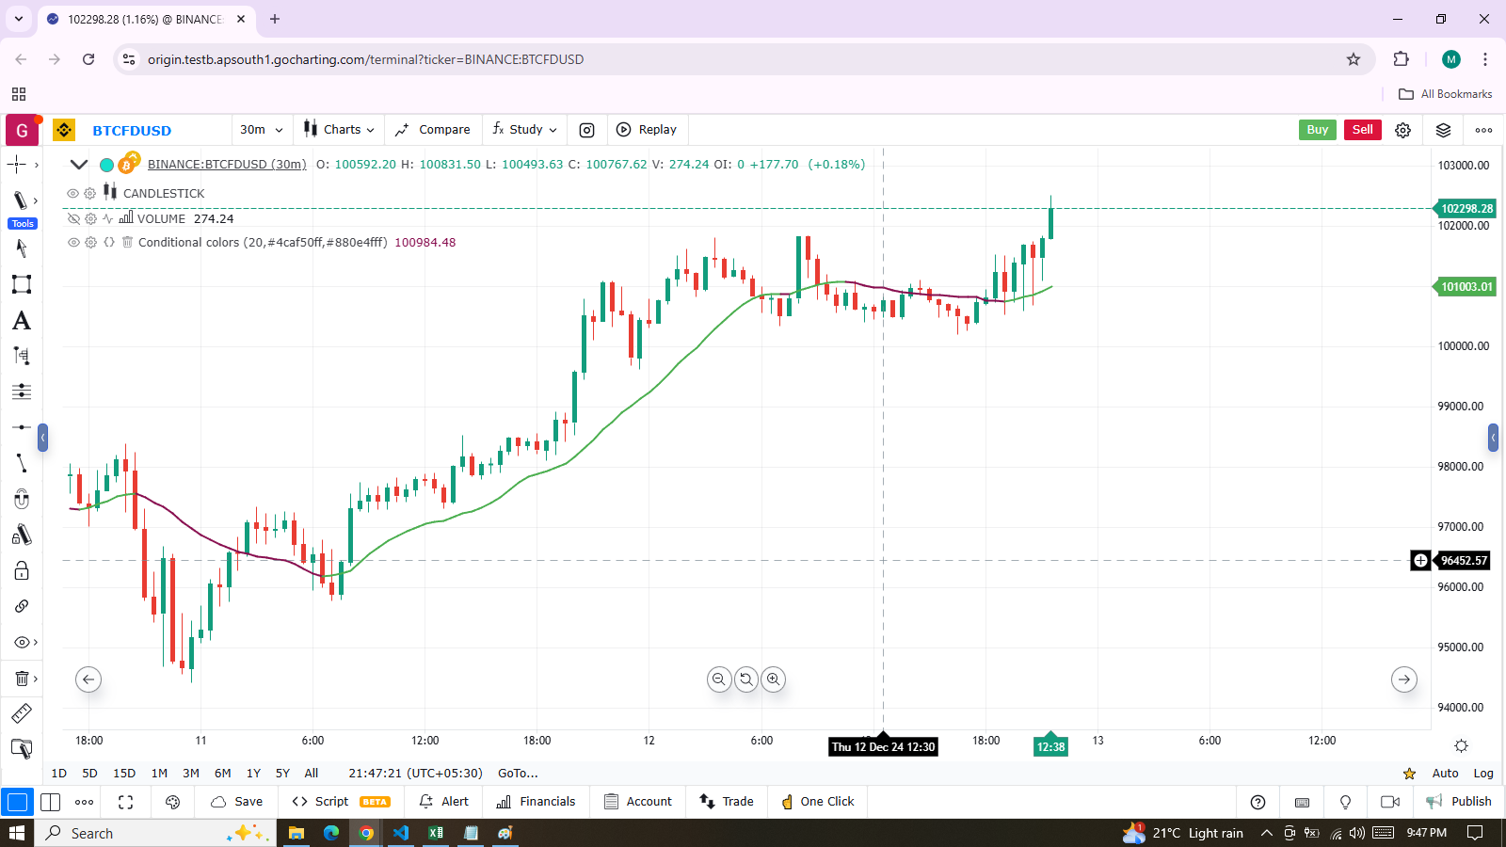This screenshot has height=847, width=1506.
Task: Open the layers icon in top bar
Action: 1443,130
